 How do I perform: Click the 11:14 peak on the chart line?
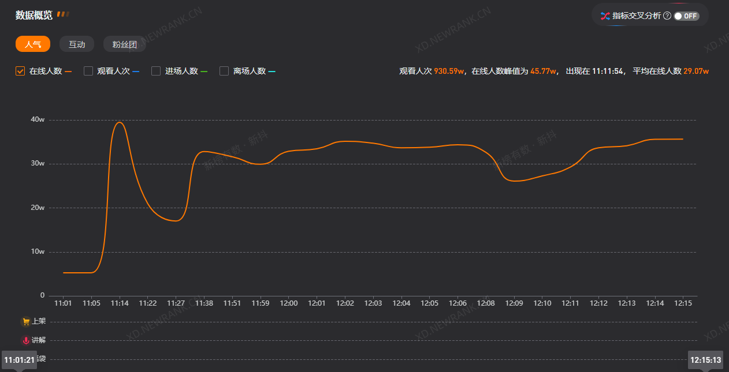click(x=119, y=122)
